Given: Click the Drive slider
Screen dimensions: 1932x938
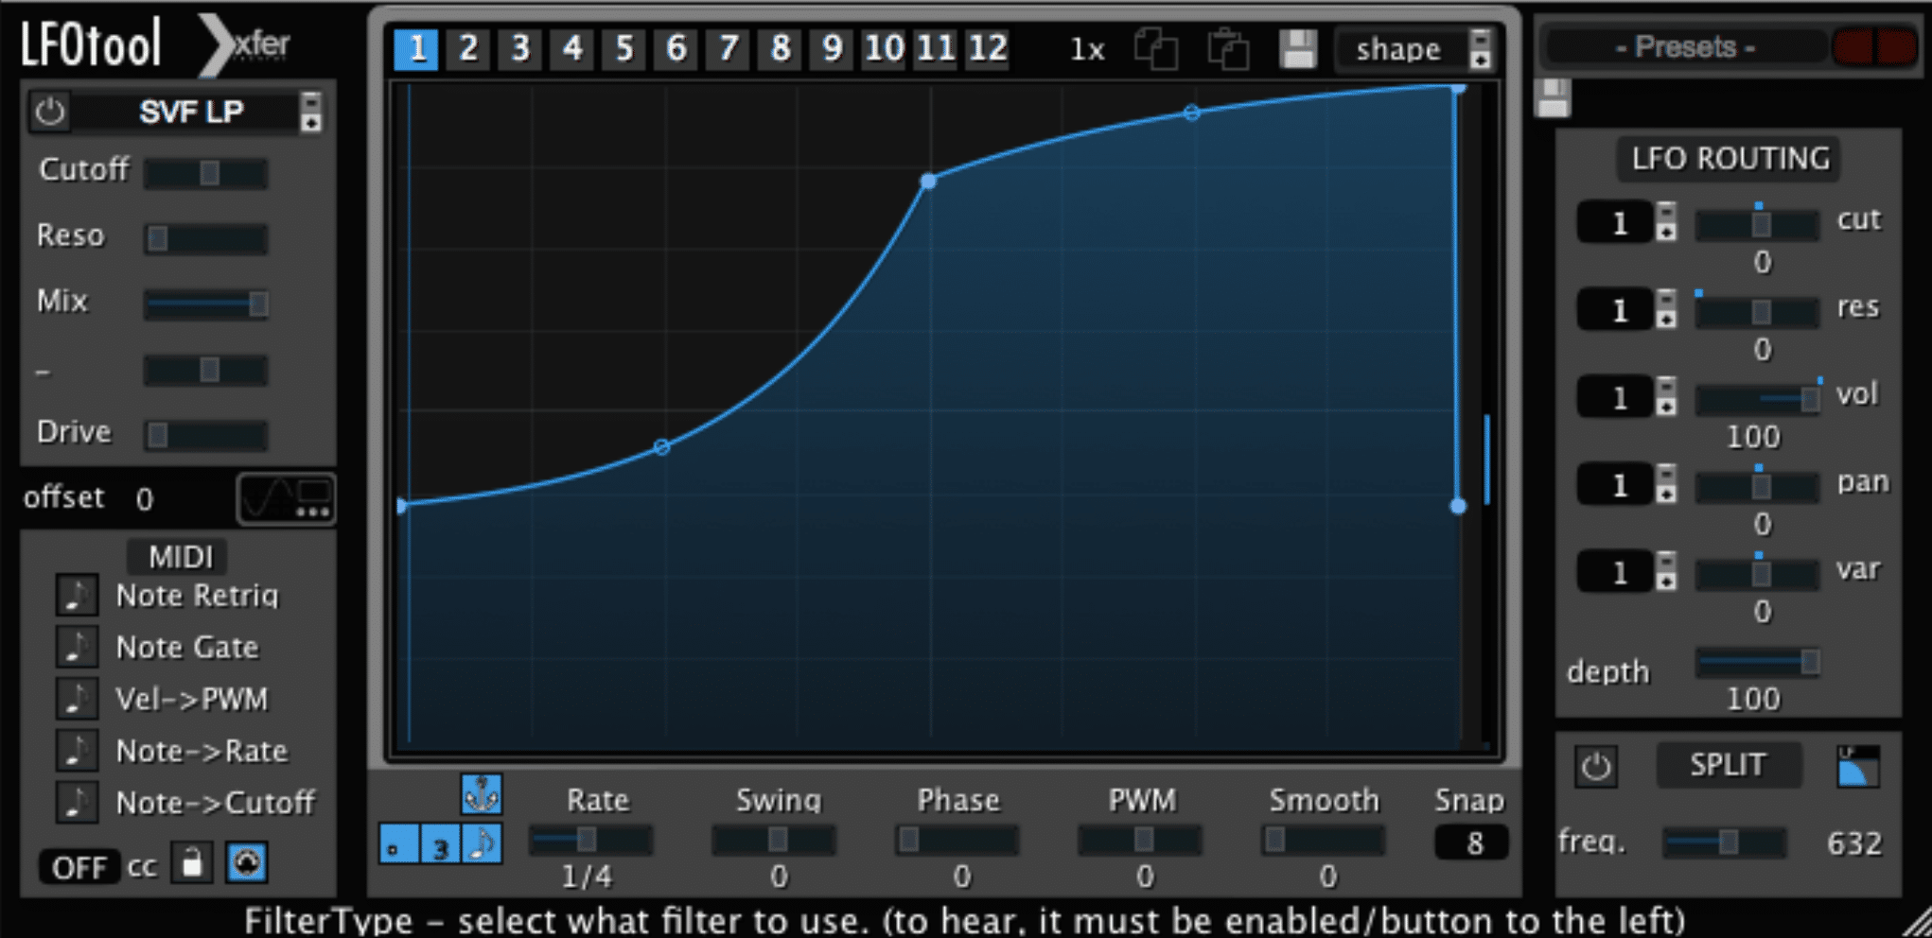Looking at the screenshot, I should [206, 435].
